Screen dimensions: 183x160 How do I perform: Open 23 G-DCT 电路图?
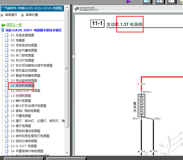(24, 146)
